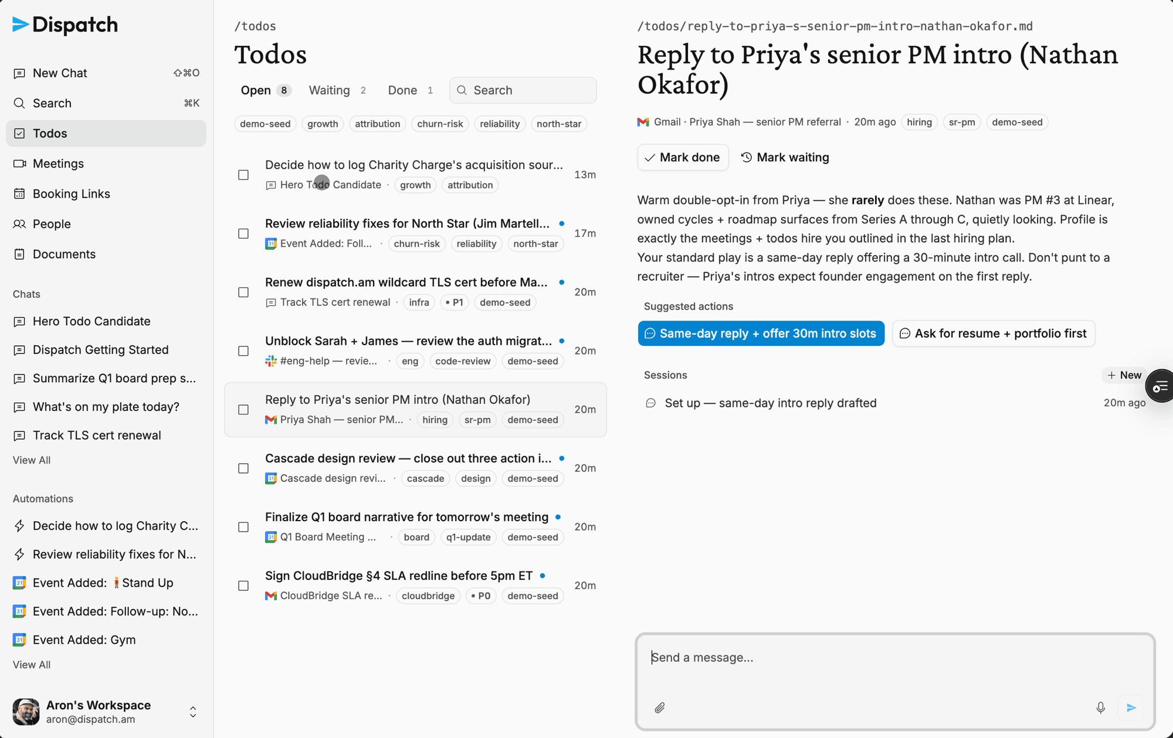
Task: Open Summarize Q1 board prep chat
Action: (106, 379)
